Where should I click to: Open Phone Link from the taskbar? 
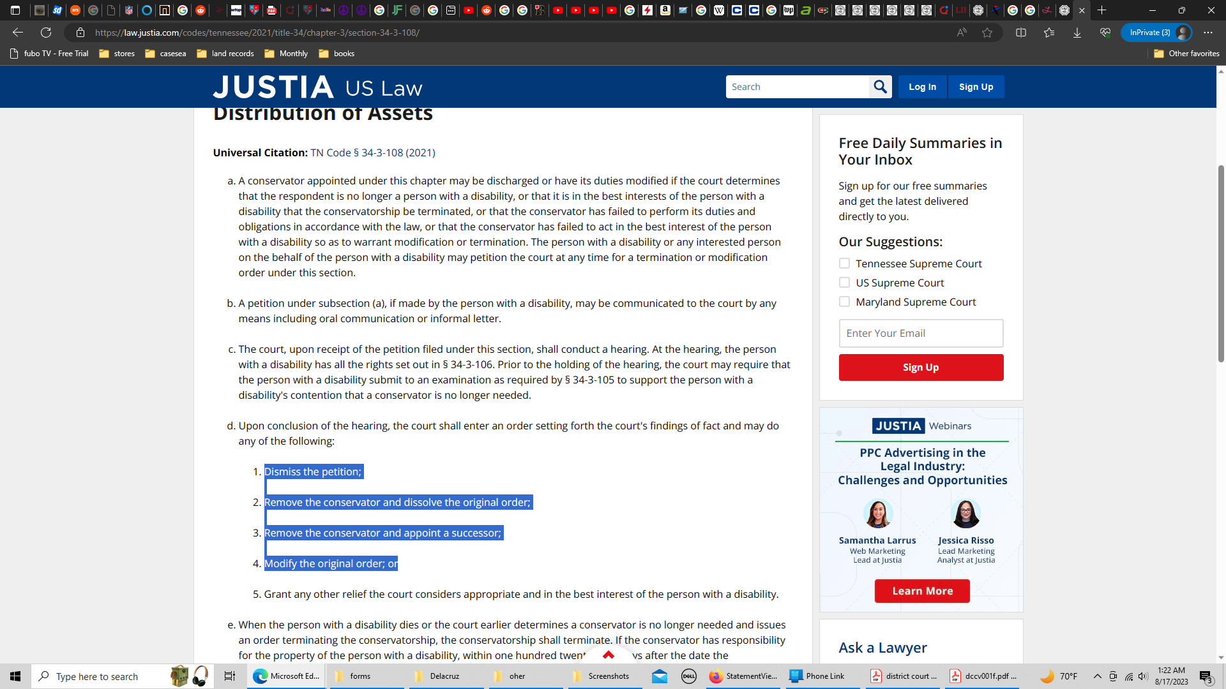[x=824, y=676]
